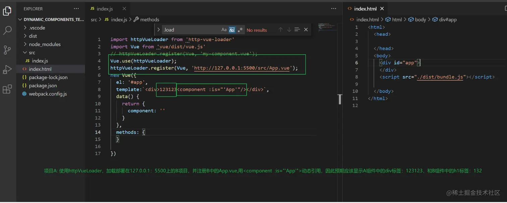Screen dimensions: 507x203
Task: Close the index.js editor tab
Action: [124, 9]
